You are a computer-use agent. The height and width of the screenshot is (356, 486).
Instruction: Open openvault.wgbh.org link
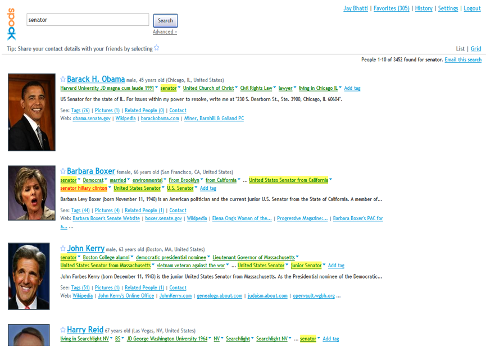pos(314,296)
